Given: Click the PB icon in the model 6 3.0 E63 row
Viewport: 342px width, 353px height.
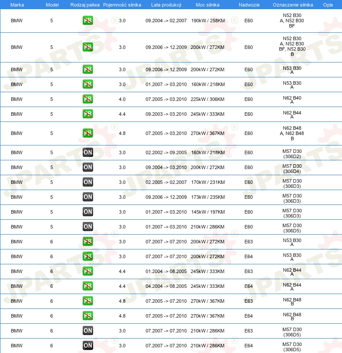Looking at the screenshot, I should pos(87,242).
